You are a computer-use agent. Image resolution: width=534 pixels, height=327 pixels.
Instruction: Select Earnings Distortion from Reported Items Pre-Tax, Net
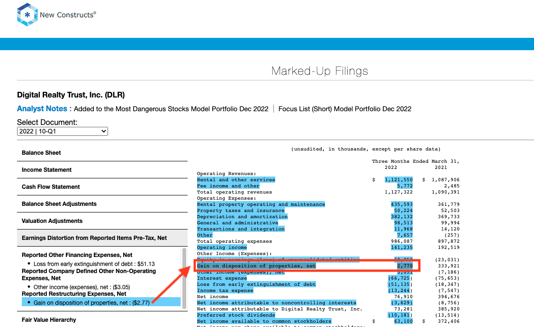(102, 238)
